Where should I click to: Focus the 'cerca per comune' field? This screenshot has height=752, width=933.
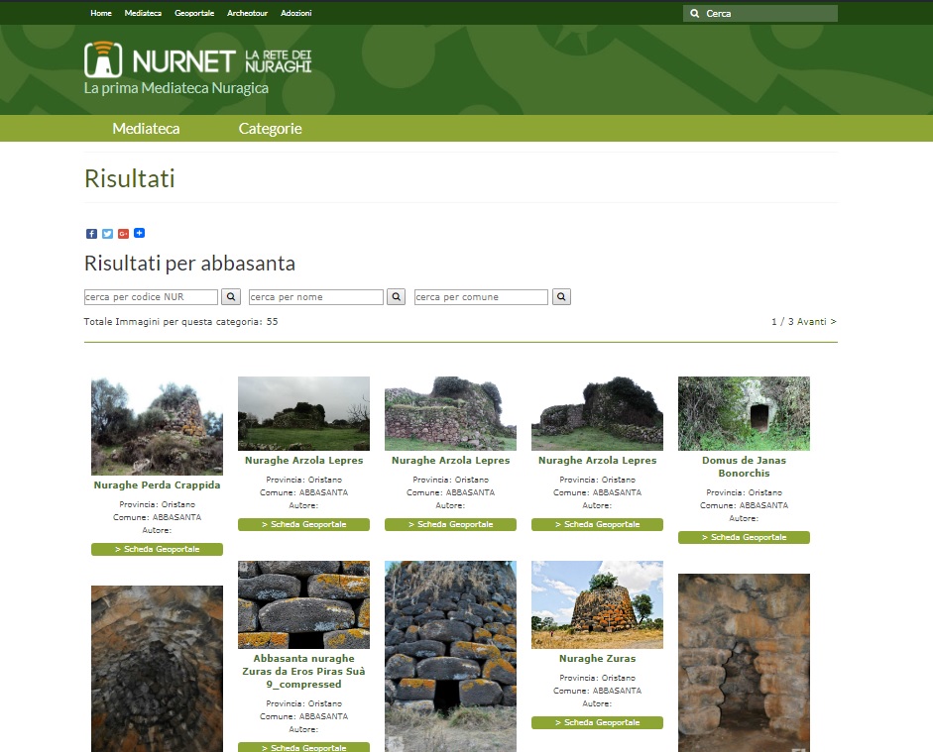[x=481, y=296]
